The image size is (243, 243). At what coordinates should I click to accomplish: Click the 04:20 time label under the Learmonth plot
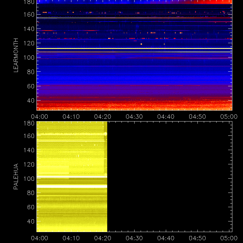click(103, 117)
